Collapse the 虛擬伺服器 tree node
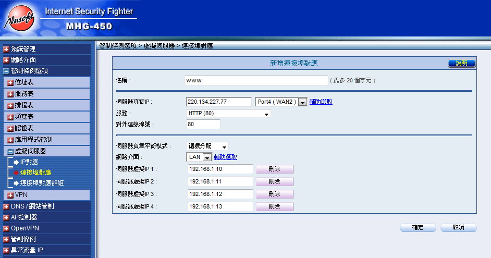This screenshot has width=491, height=258. (x=10, y=151)
